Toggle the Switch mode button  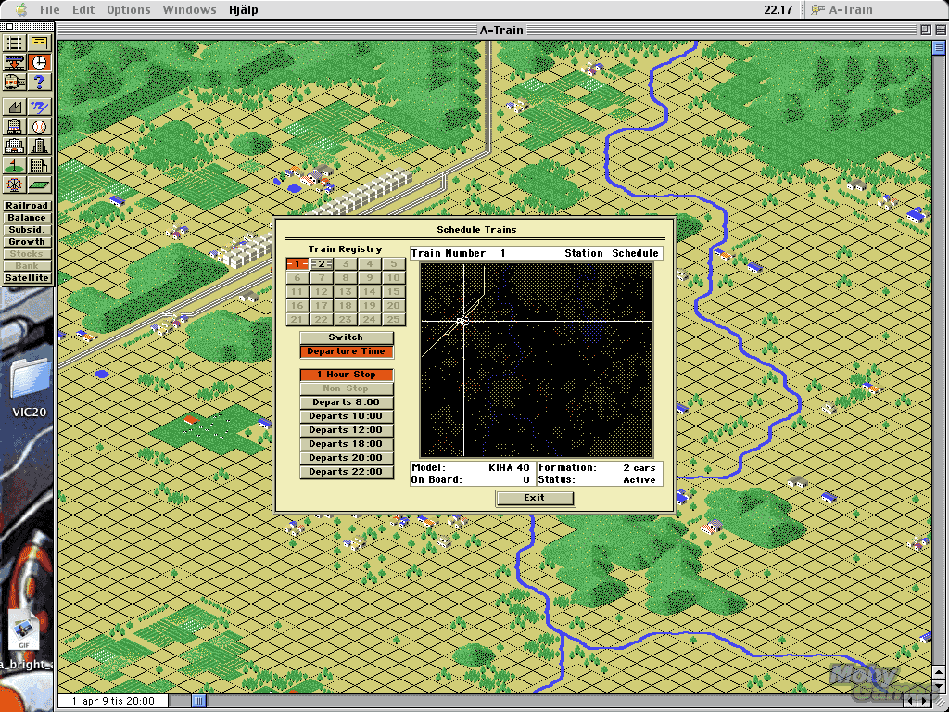(x=347, y=337)
